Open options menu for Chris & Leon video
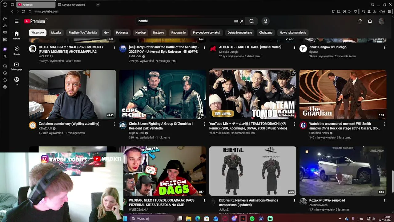394x222 pixels. pos(204,124)
